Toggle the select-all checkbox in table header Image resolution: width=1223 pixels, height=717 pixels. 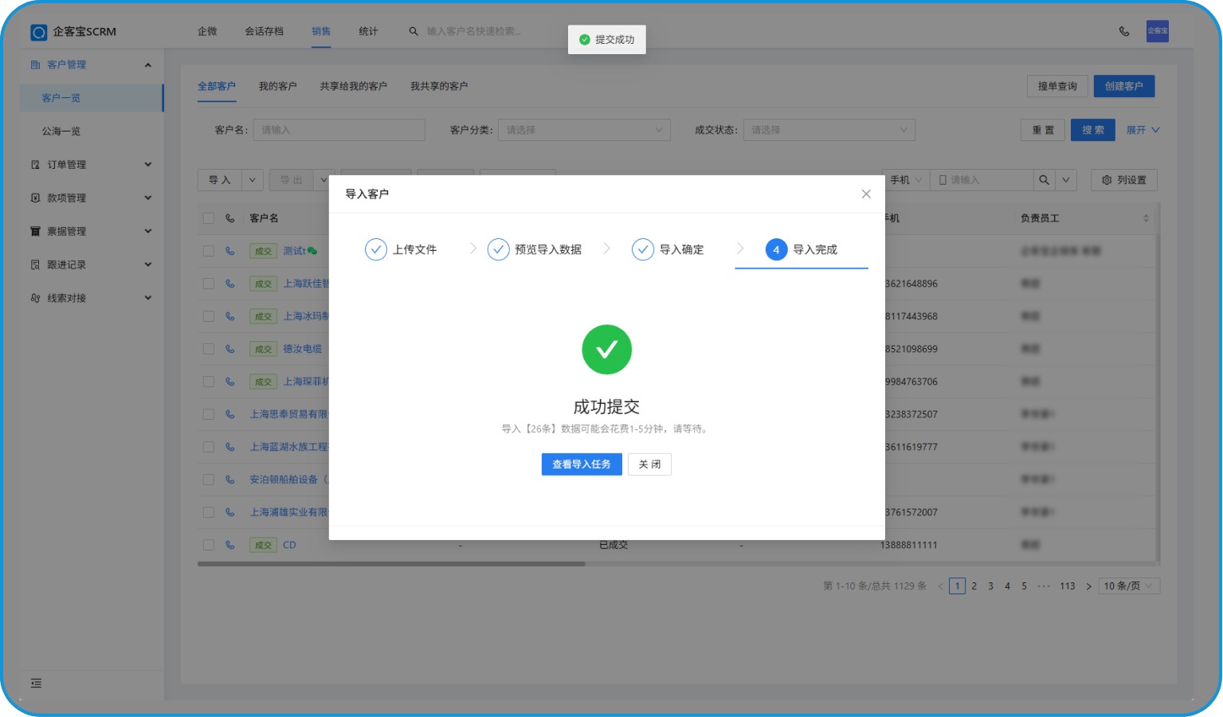tap(209, 218)
